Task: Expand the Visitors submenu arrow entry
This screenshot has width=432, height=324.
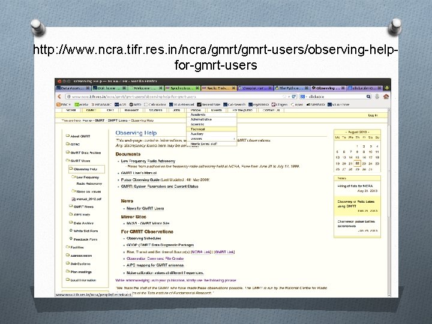Action: [x=212, y=139]
